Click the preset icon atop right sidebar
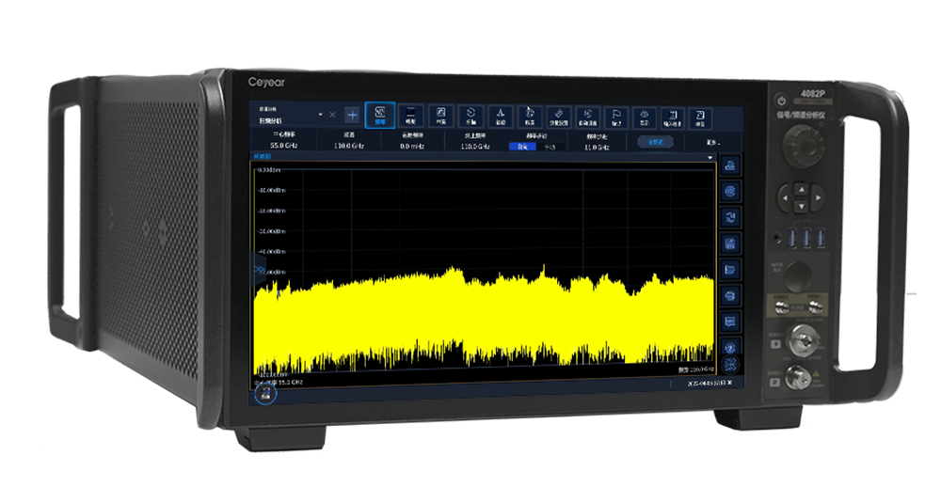The width and height of the screenshot is (941, 487). click(x=731, y=166)
